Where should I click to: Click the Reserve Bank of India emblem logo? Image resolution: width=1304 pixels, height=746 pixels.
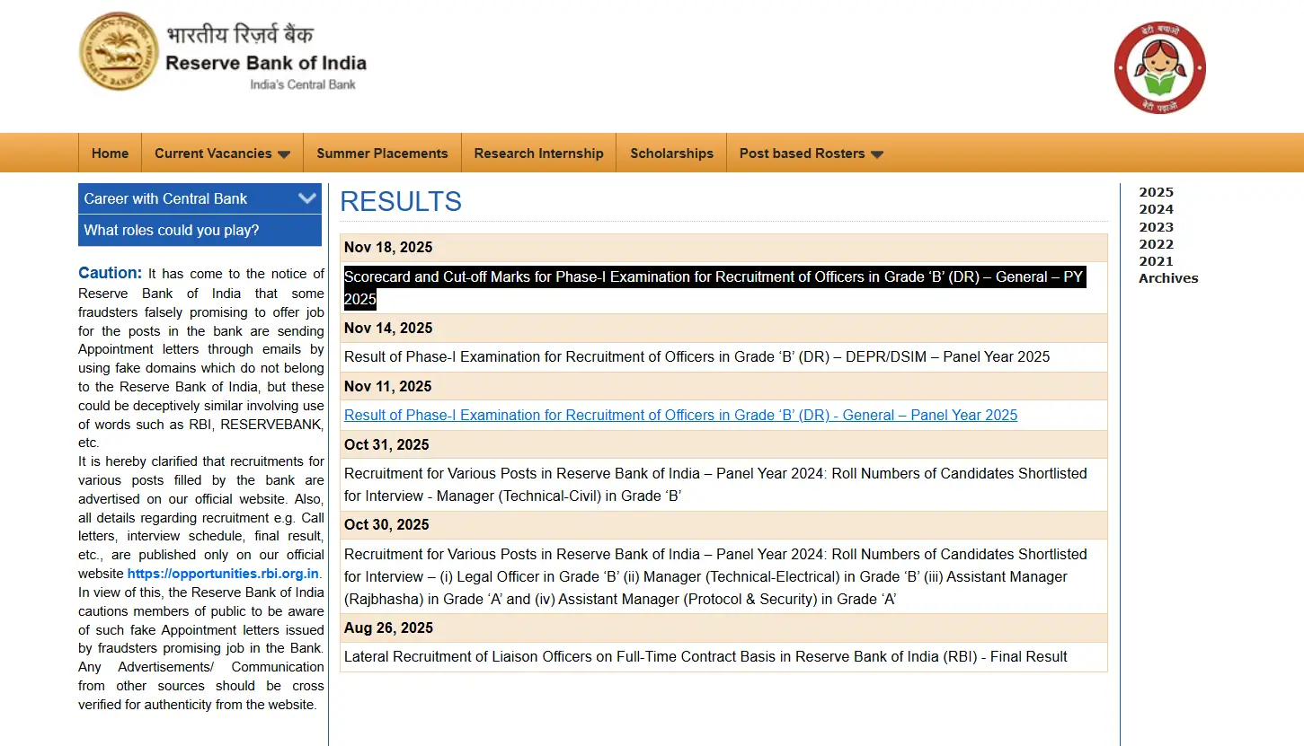tap(118, 52)
